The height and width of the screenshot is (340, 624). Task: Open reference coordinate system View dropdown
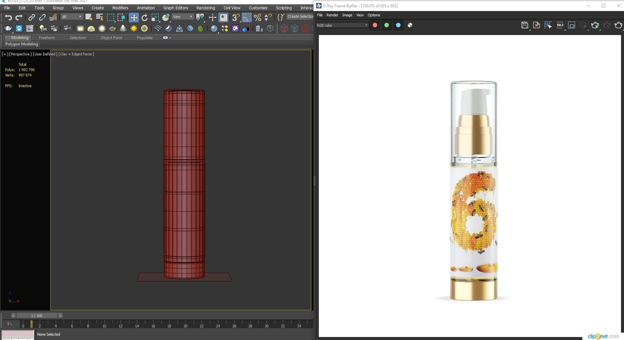pyautogui.click(x=183, y=17)
